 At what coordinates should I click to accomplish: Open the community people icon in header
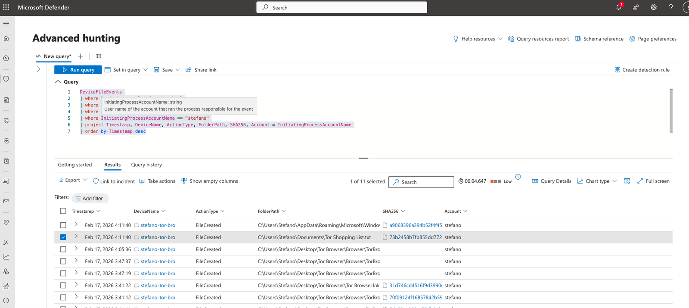coord(636,7)
